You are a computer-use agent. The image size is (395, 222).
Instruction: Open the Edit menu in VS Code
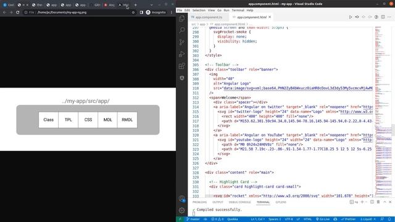click(187, 10)
